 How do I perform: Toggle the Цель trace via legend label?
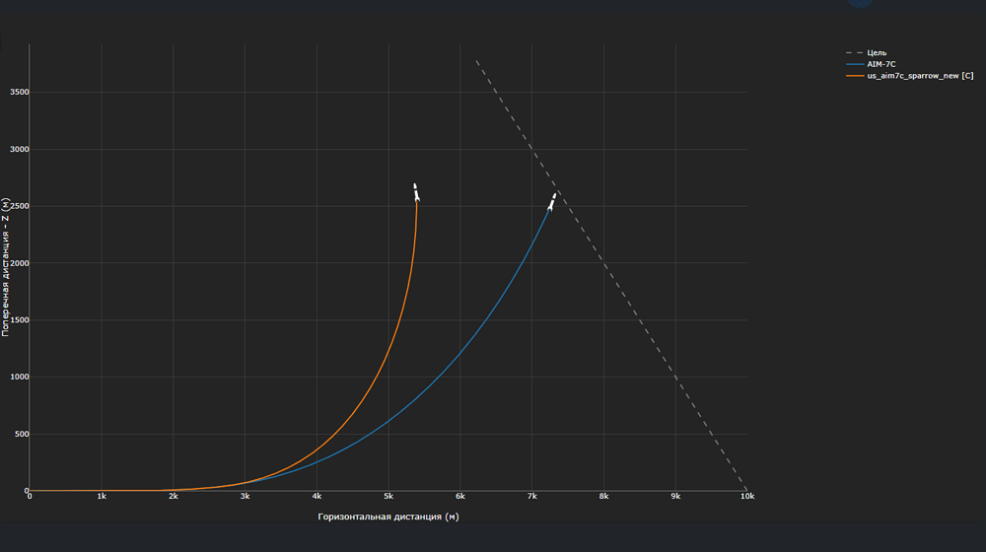coord(877,53)
